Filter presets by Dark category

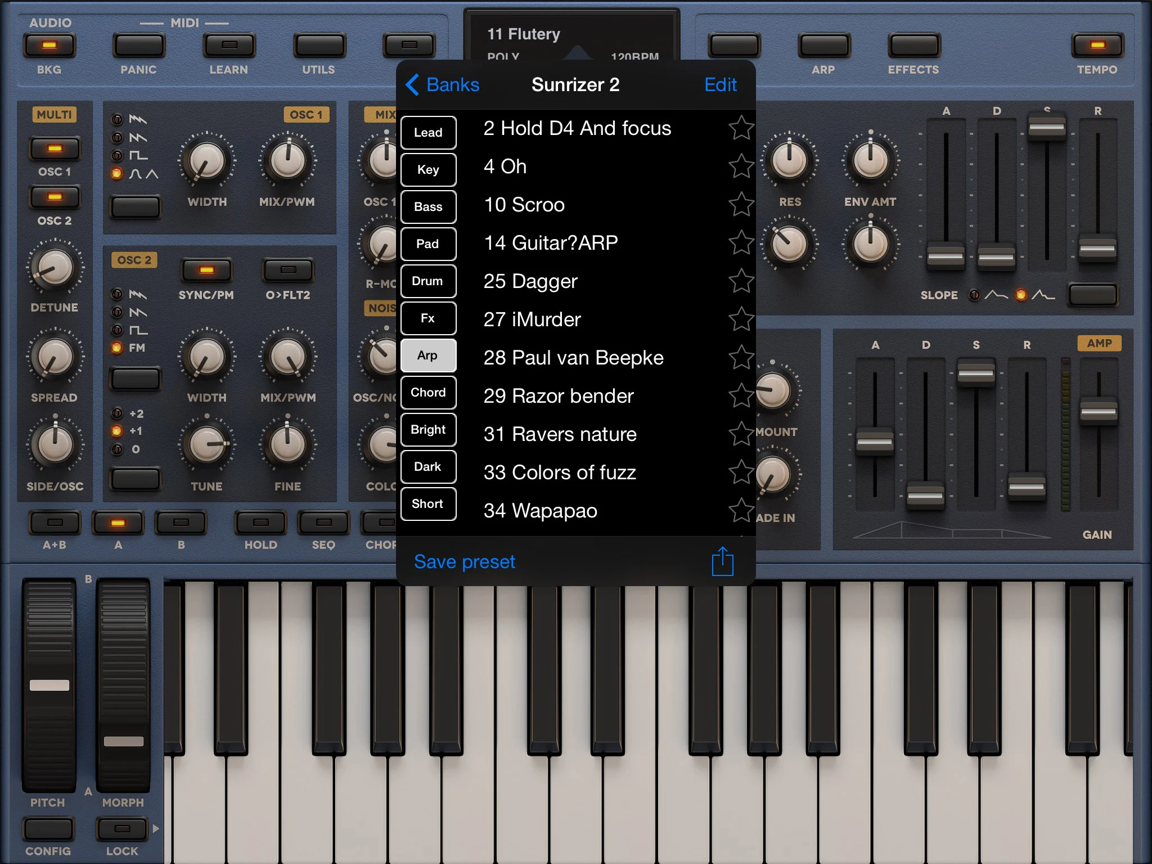click(x=428, y=466)
